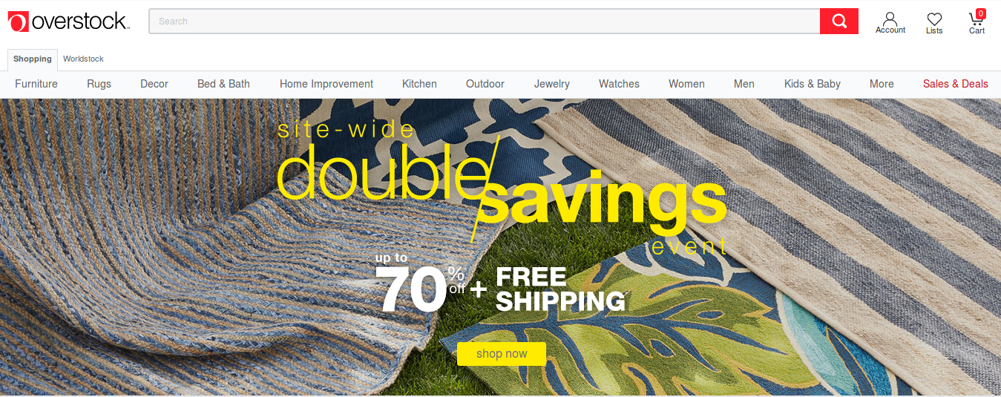Go to the Sales & Deals link
Image resolution: width=1001 pixels, height=397 pixels.
click(x=955, y=84)
